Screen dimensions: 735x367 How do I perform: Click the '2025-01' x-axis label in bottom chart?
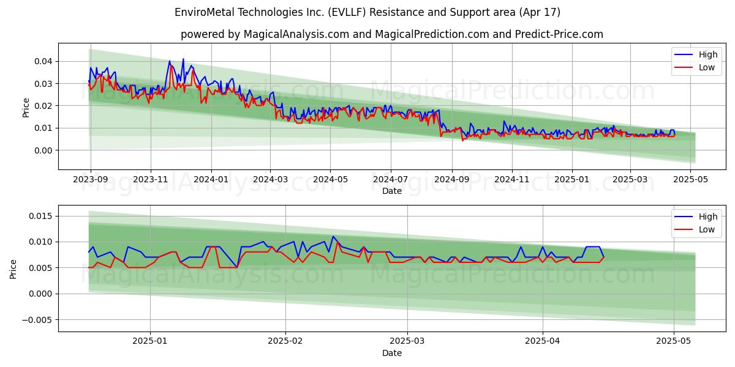point(150,342)
